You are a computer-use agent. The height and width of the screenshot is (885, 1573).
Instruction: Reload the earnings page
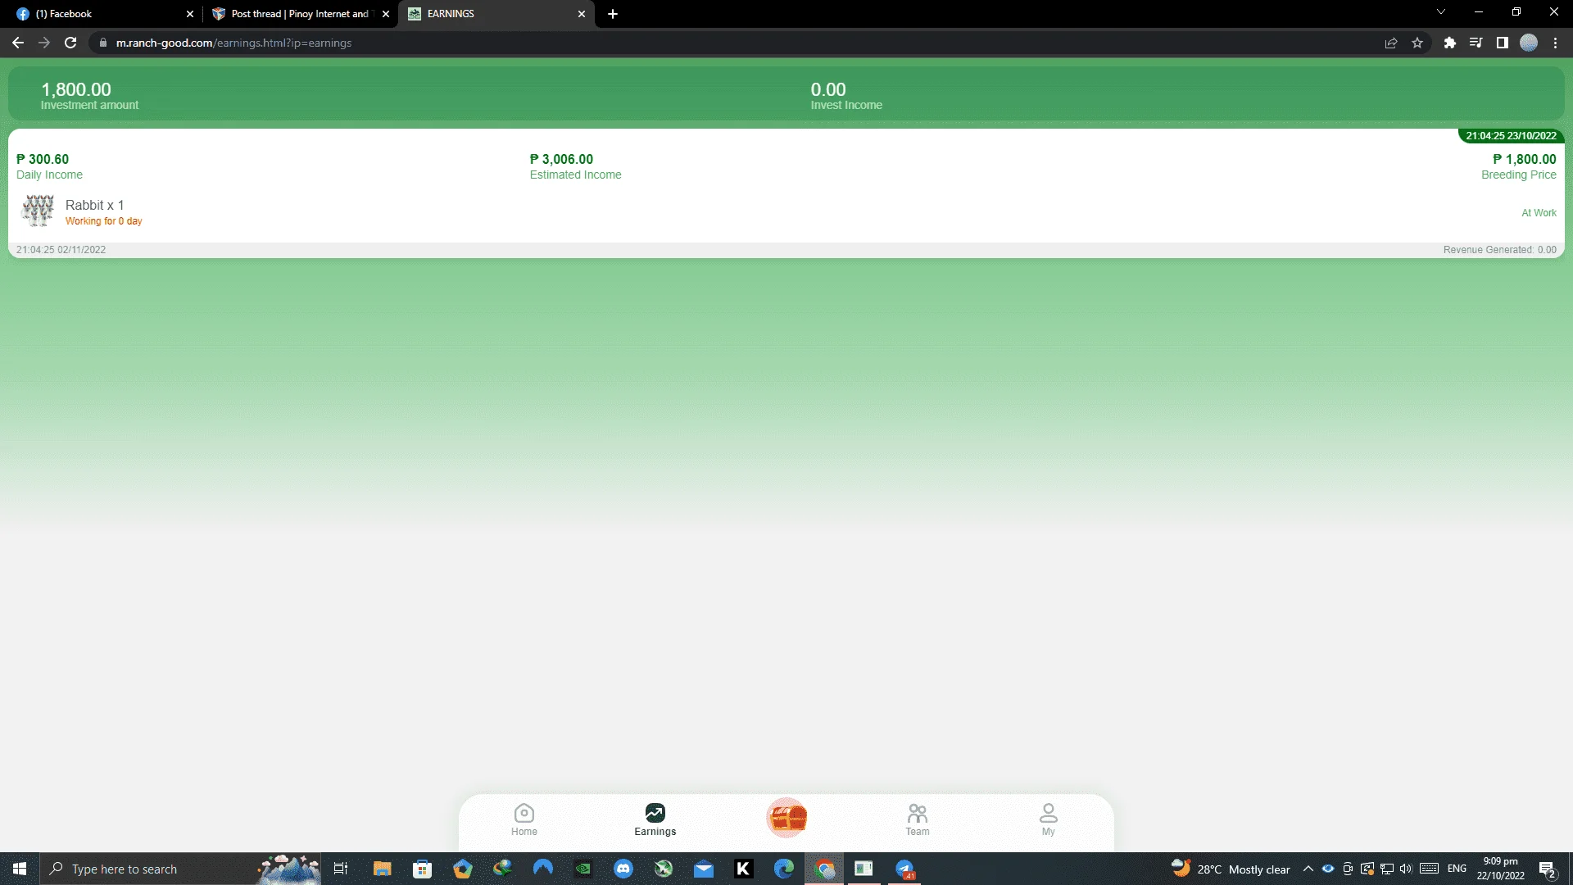click(70, 43)
